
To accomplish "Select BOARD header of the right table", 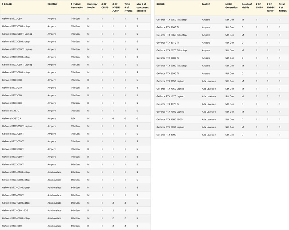I will click(x=161, y=4).
